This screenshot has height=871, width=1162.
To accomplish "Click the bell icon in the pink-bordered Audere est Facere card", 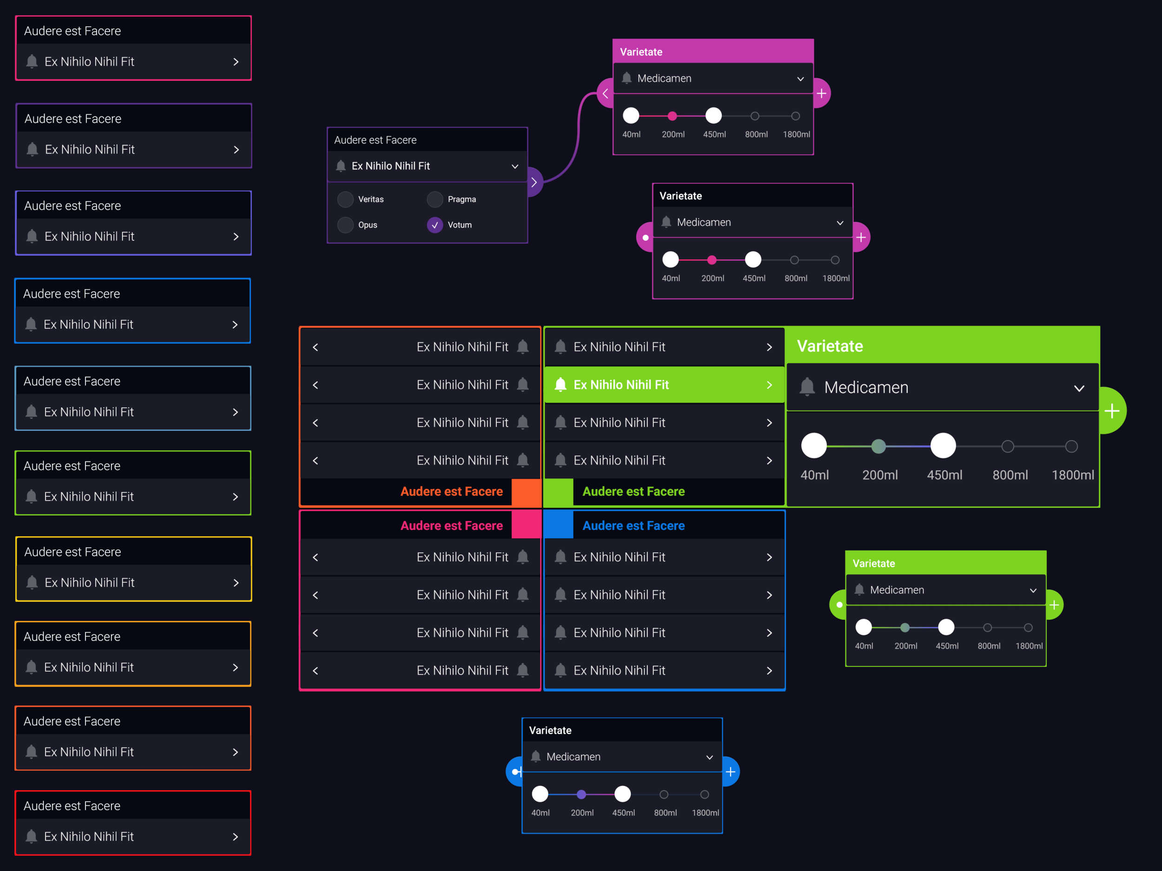I will click(x=32, y=61).
